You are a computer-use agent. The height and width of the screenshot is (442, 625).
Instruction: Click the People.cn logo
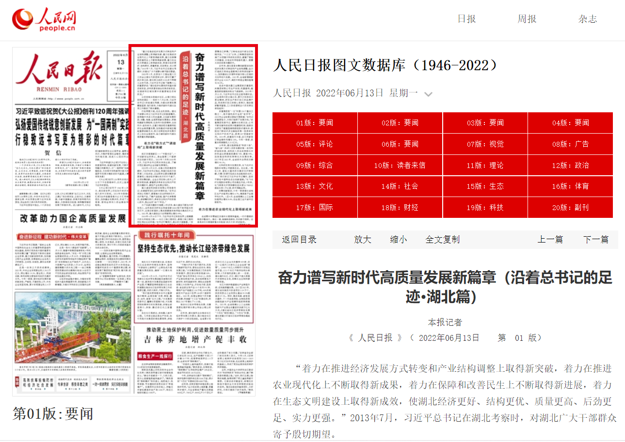(44, 19)
